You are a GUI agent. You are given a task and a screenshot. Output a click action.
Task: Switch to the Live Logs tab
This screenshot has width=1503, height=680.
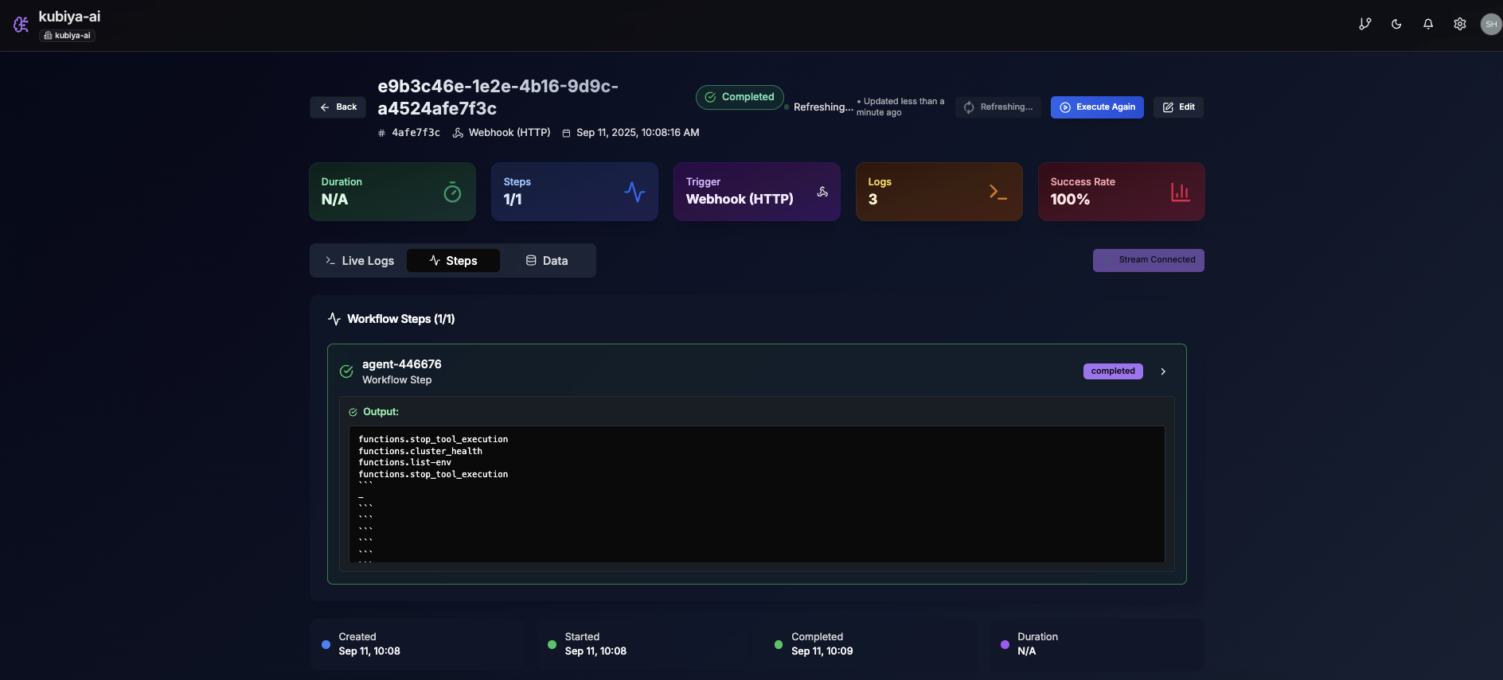tap(359, 261)
